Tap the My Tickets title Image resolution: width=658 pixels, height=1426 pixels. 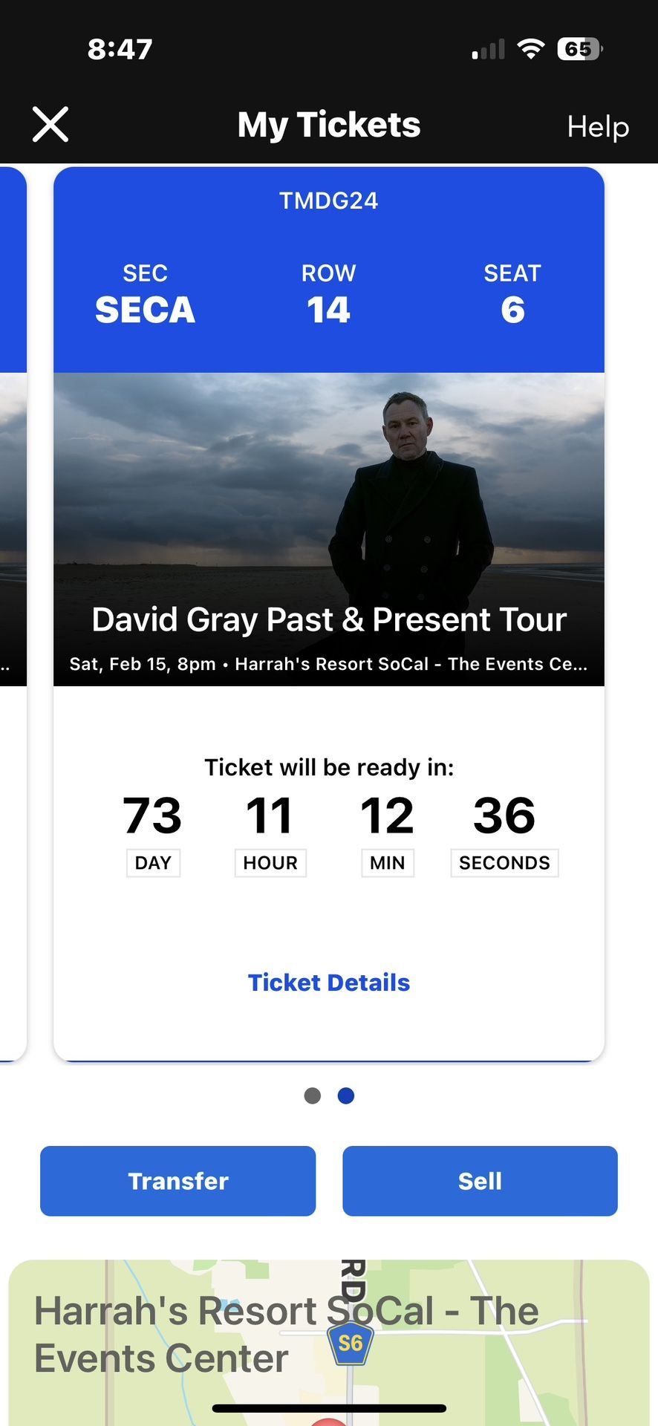point(329,124)
